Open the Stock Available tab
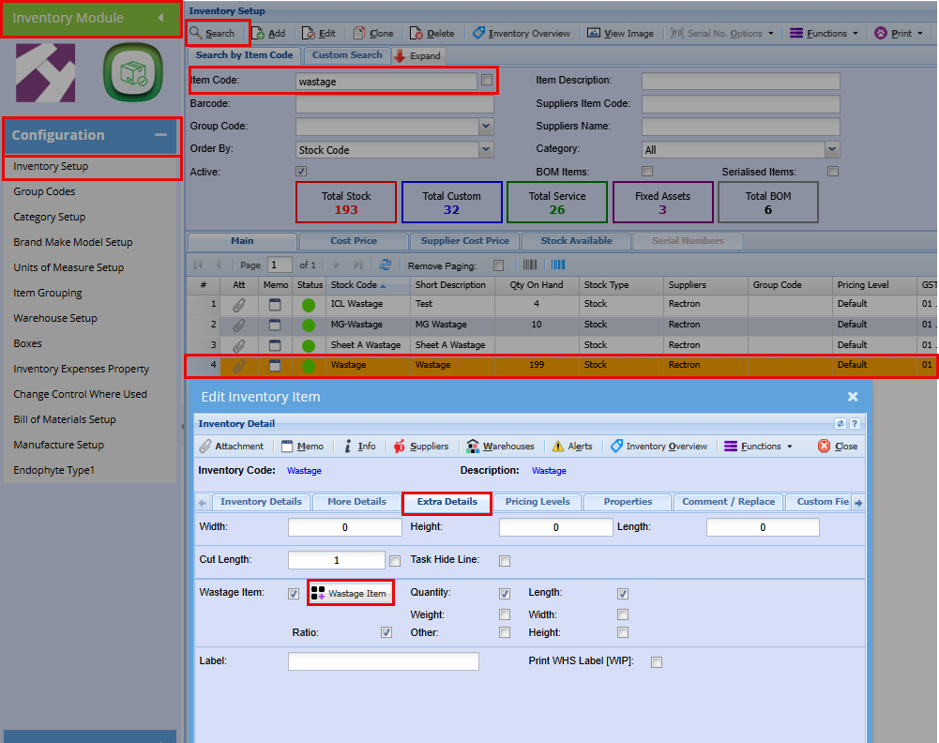The width and height of the screenshot is (939, 743). tap(576, 241)
